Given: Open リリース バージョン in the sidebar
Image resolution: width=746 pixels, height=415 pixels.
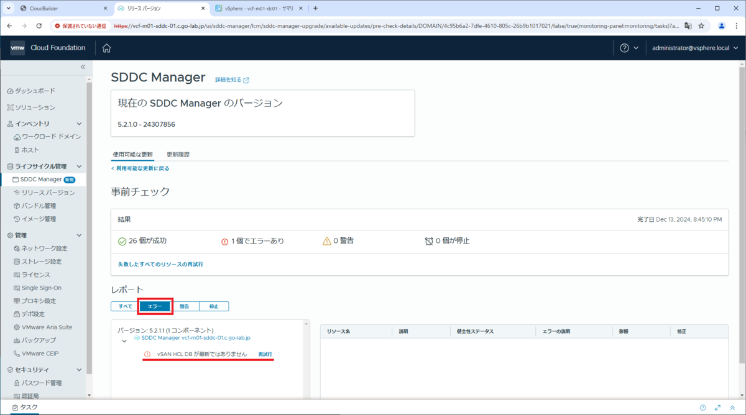Looking at the screenshot, I should click(44, 193).
